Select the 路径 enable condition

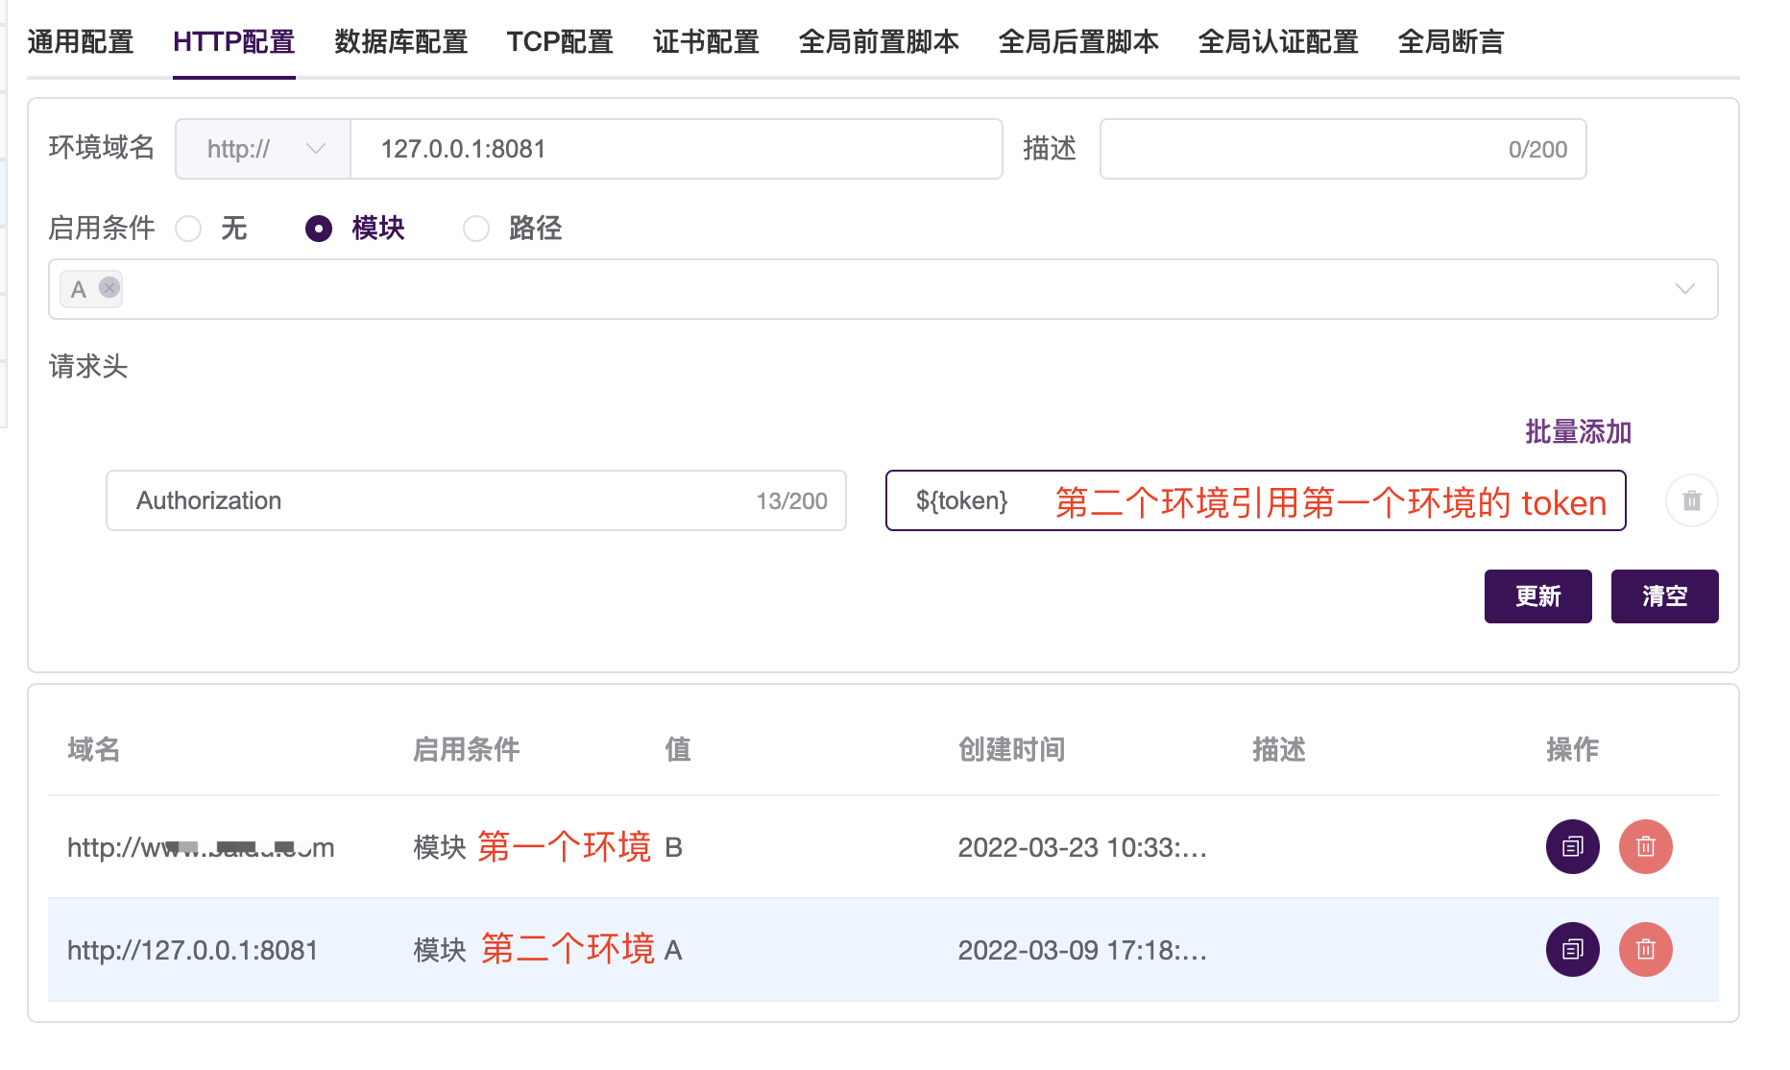click(476, 229)
